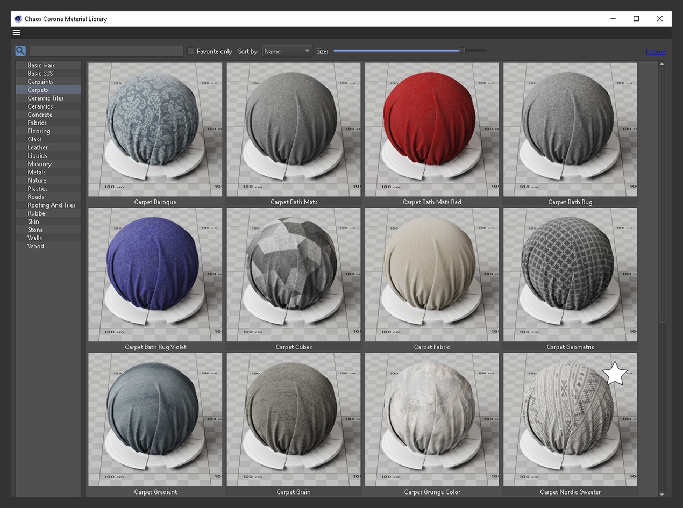Click the 'Carpet Baroque' name label
This screenshot has width=683, height=508.
(x=155, y=202)
